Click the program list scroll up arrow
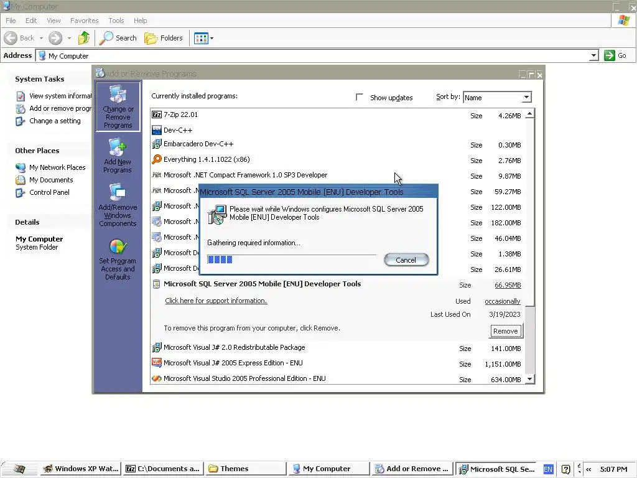 click(x=530, y=114)
